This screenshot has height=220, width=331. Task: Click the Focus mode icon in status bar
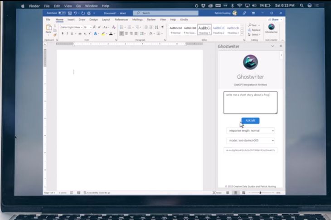pyautogui.click(x=217, y=193)
